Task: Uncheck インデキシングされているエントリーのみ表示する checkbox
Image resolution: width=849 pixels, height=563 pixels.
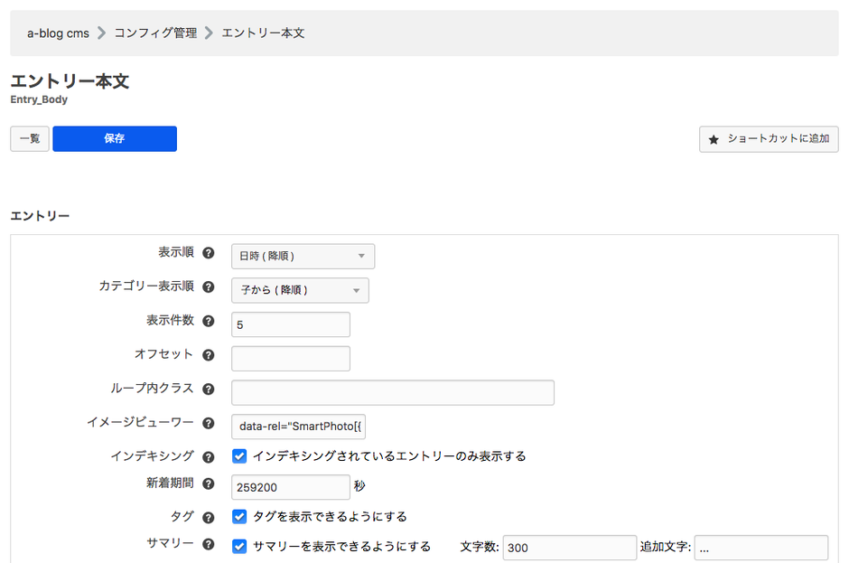Action: [x=239, y=456]
